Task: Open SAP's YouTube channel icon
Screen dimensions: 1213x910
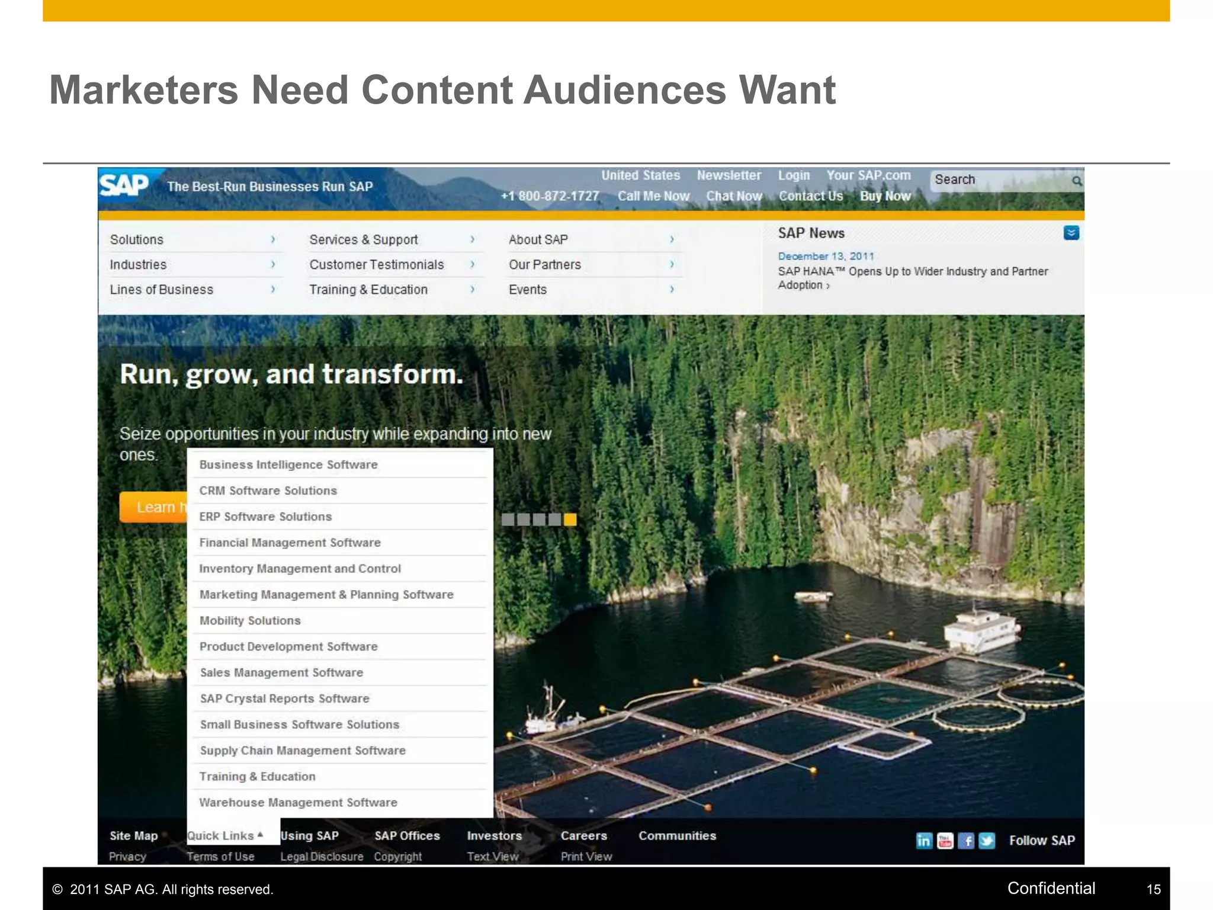Action: [945, 841]
